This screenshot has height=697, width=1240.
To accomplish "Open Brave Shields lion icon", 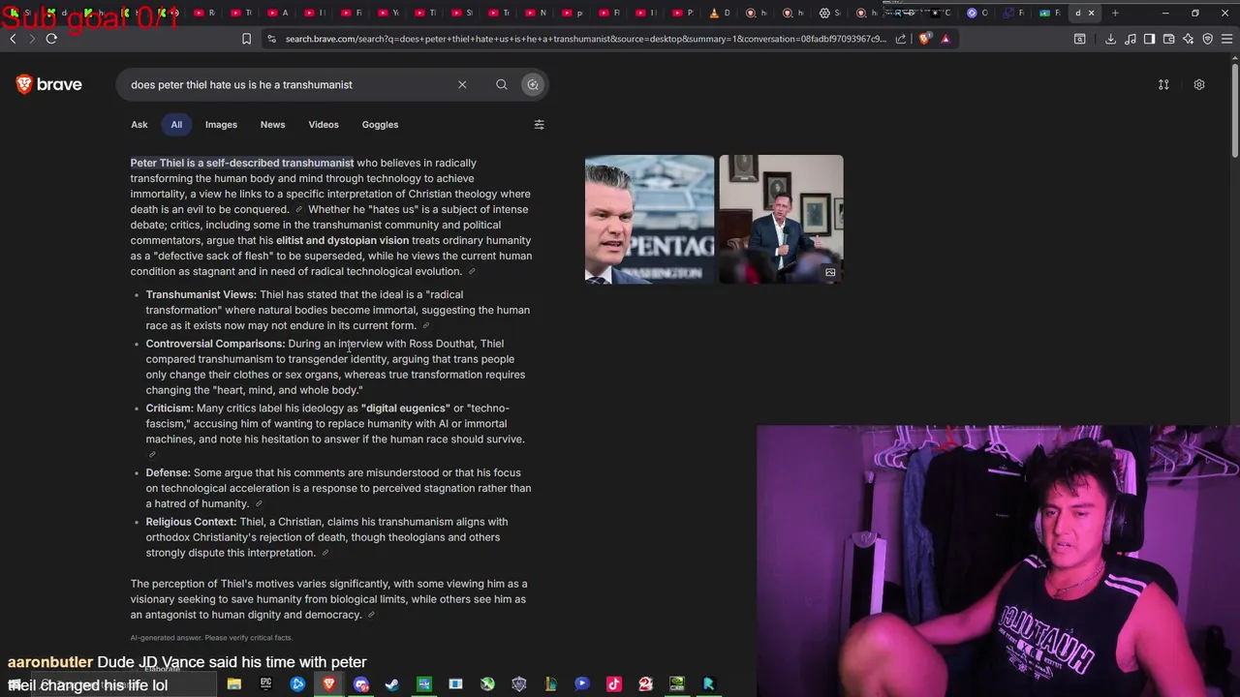I will (x=924, y=39).
